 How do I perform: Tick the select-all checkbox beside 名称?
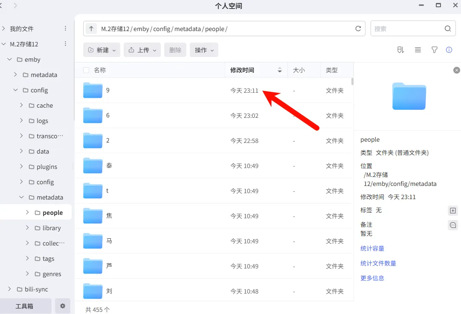pos(86,70)
